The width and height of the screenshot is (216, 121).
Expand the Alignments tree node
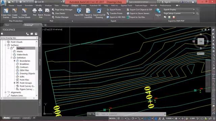[5, 92]
